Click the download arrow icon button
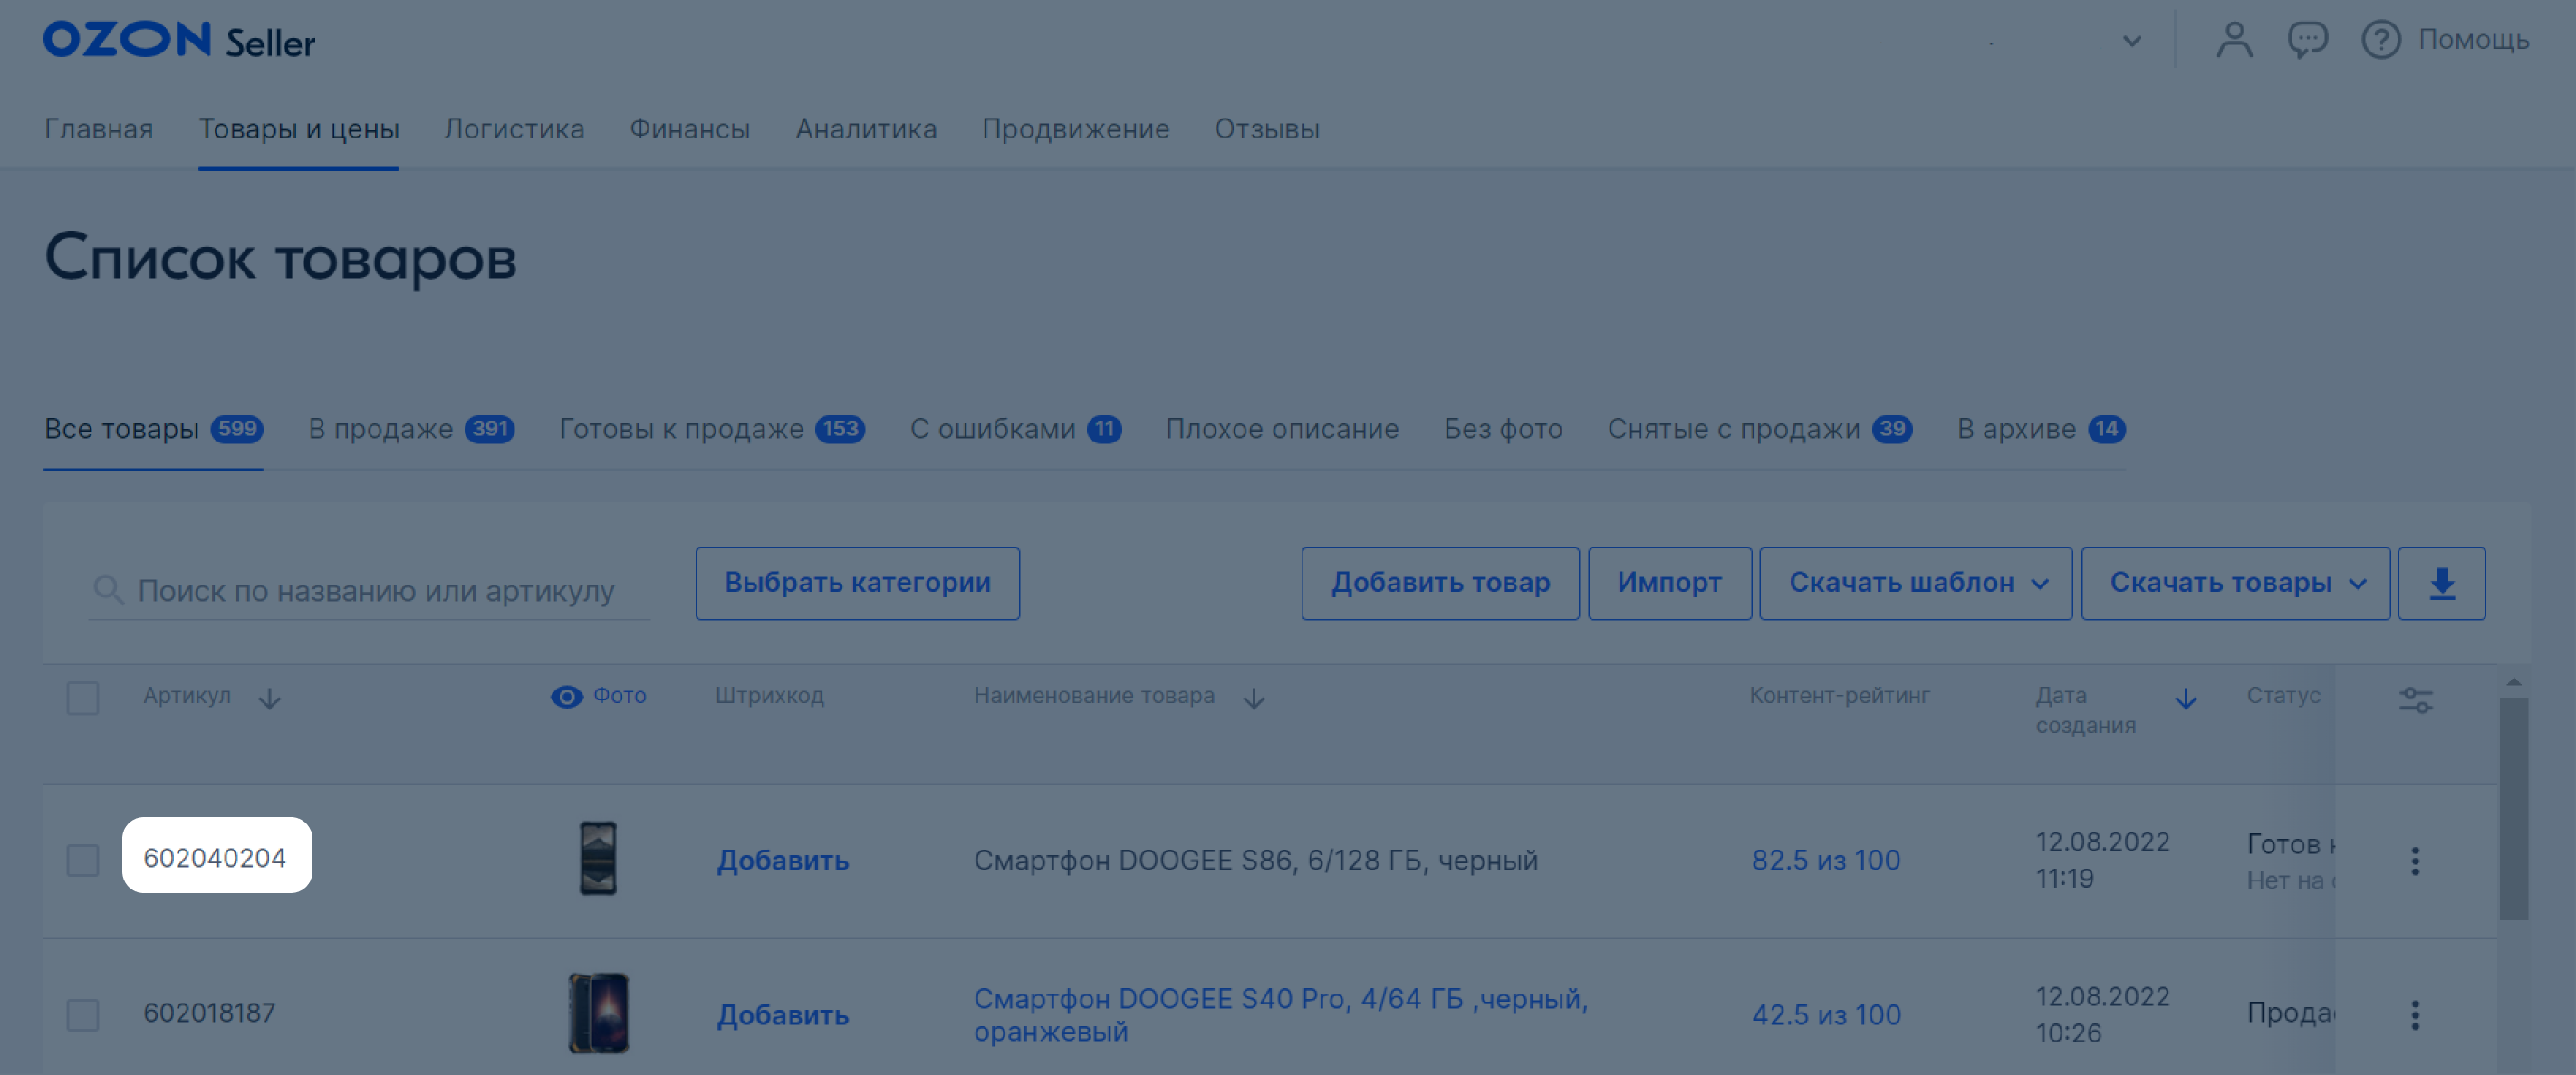Screen dimensions: 2576x1075 click(x=2441, y=584)
